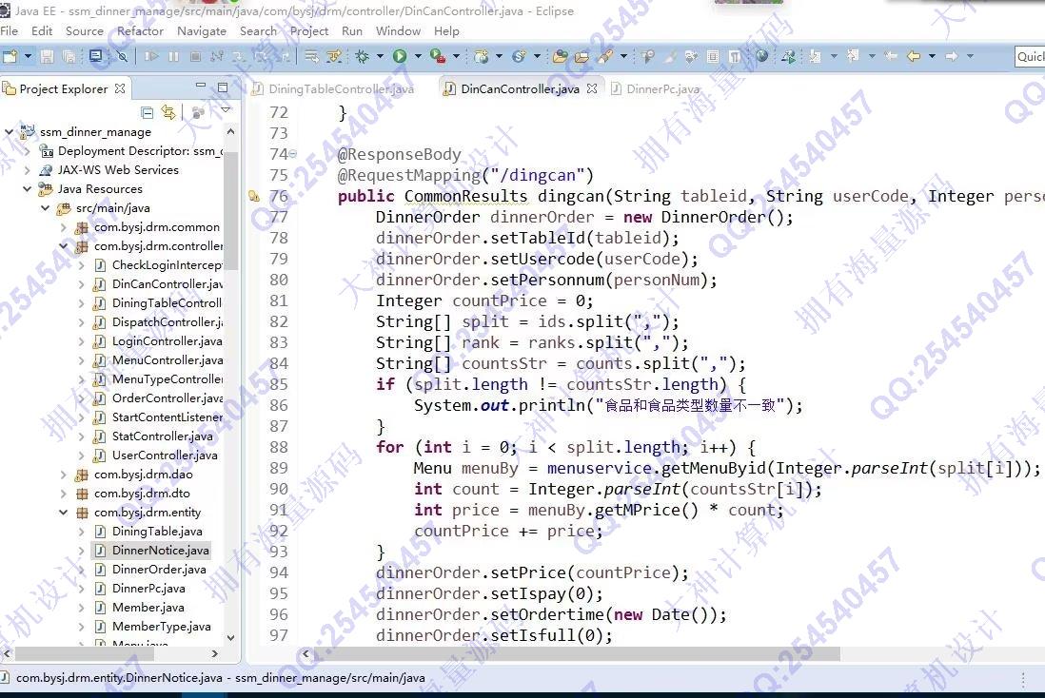The image size is (1045, 698).
Task: Select DinnerOrder.java in the entity package
Action: tap(158, 570)
